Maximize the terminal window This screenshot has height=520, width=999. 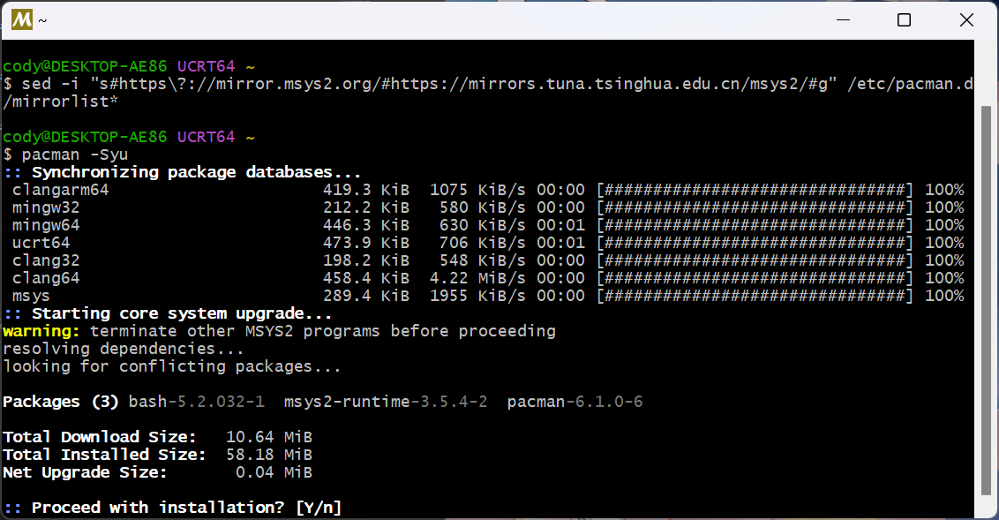click(904, 19)
